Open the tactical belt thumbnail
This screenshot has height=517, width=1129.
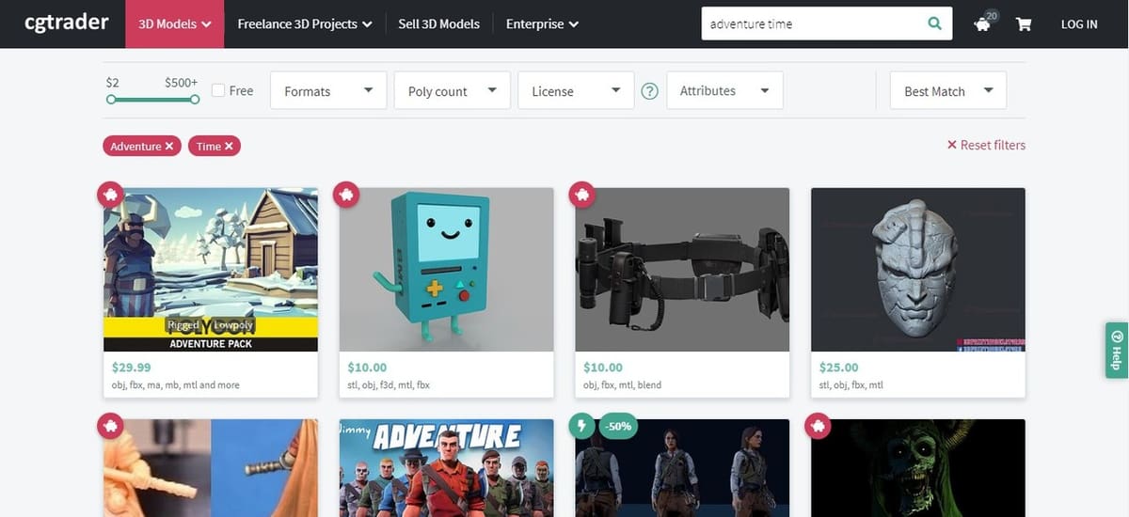point(682,269)
